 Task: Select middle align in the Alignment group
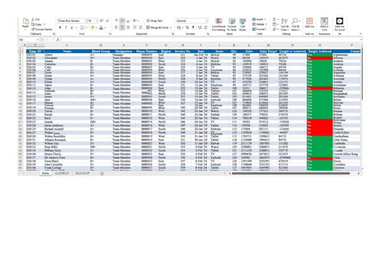pyautogui.click(x=122, y=21)
